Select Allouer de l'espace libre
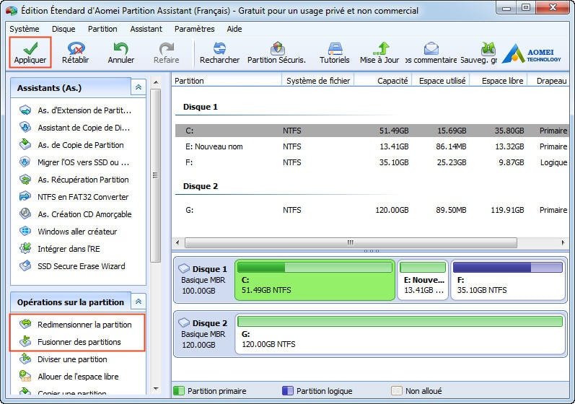Screen dimensions: 575x404 (69, 377)
